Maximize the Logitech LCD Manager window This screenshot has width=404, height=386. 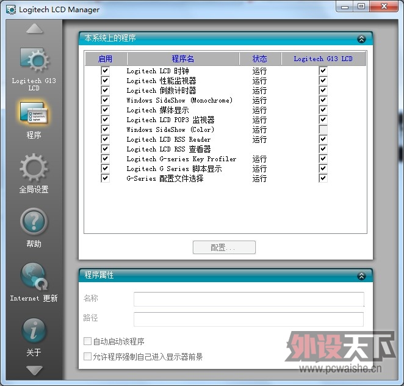tap(361, 7)
